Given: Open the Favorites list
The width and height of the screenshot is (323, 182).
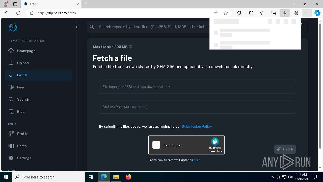Looking at the screenshot, I should 262,13.
